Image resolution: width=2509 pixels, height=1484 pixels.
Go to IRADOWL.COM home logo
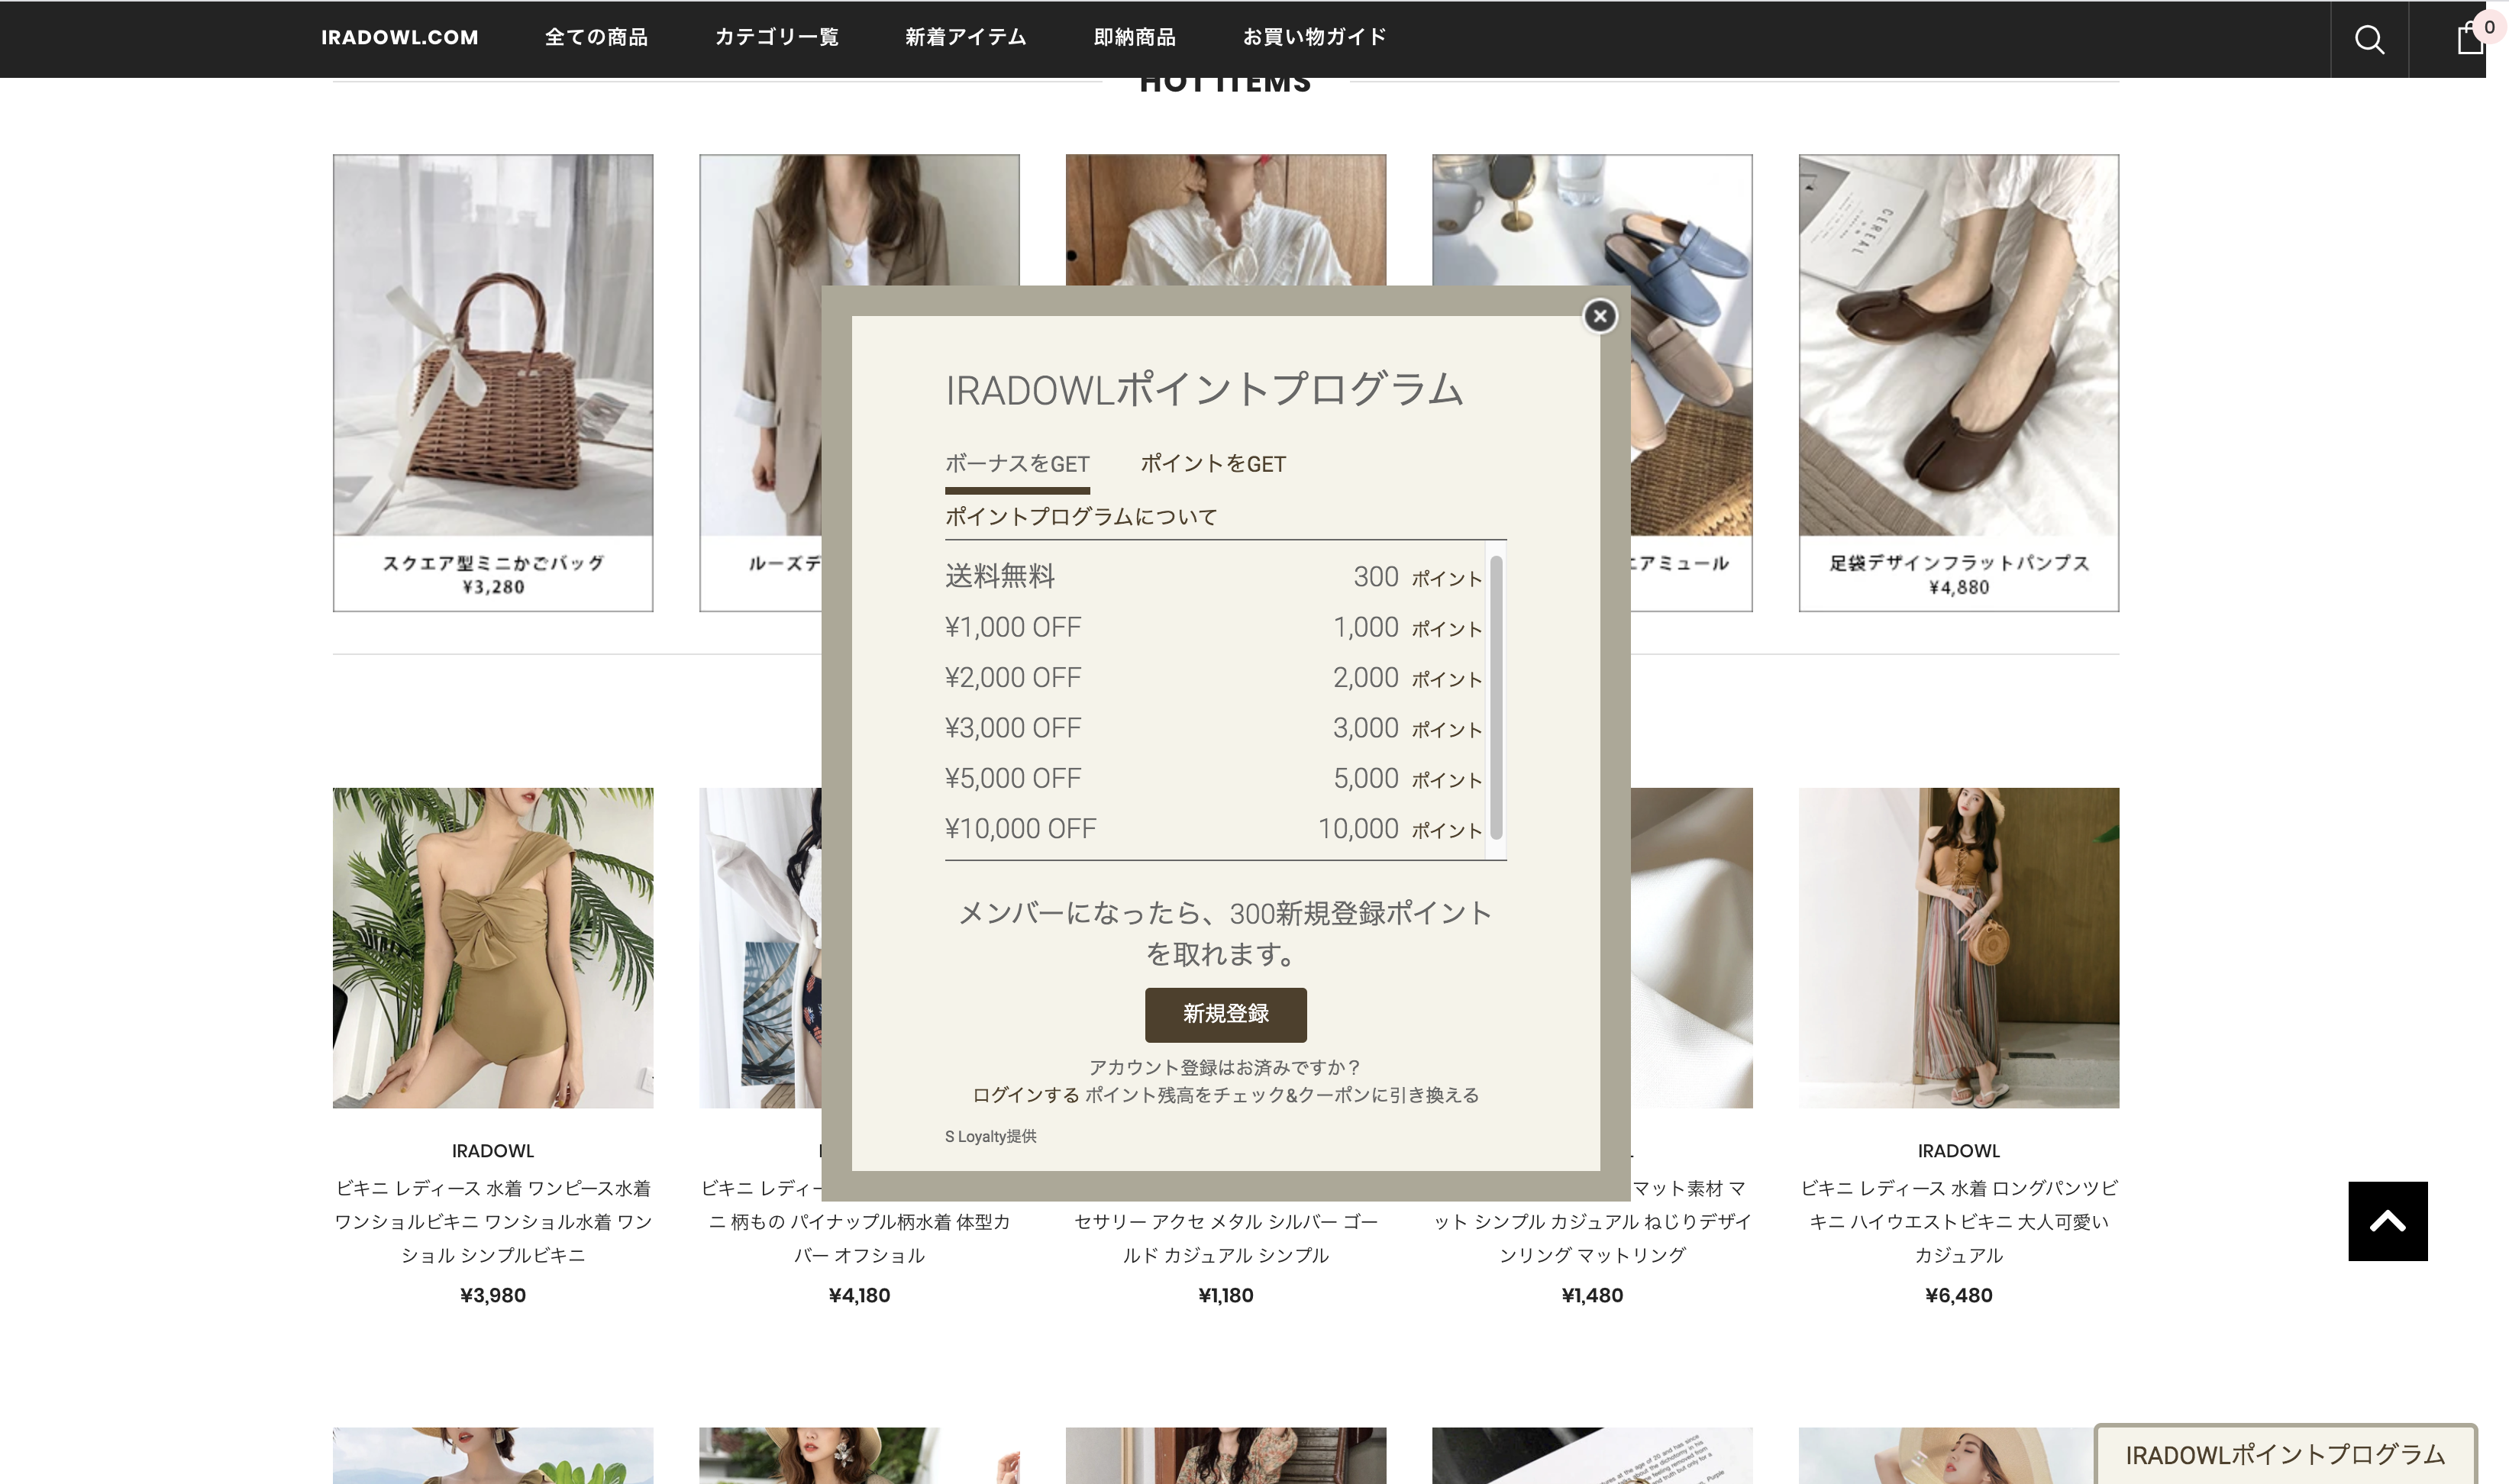tap(399, 37)
